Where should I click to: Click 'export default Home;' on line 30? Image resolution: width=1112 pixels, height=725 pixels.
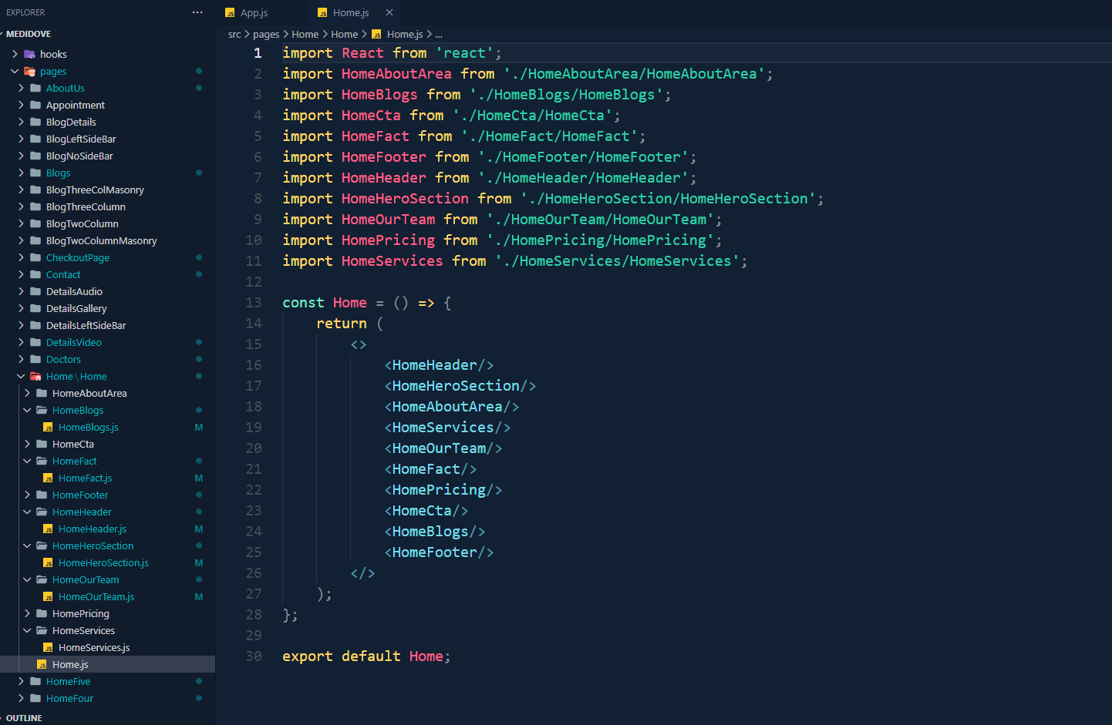click(366, 656)
